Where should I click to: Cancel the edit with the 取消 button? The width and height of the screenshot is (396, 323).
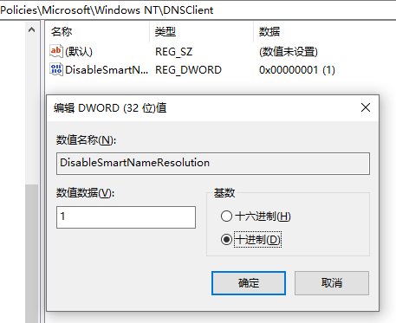tap(332, 283)
